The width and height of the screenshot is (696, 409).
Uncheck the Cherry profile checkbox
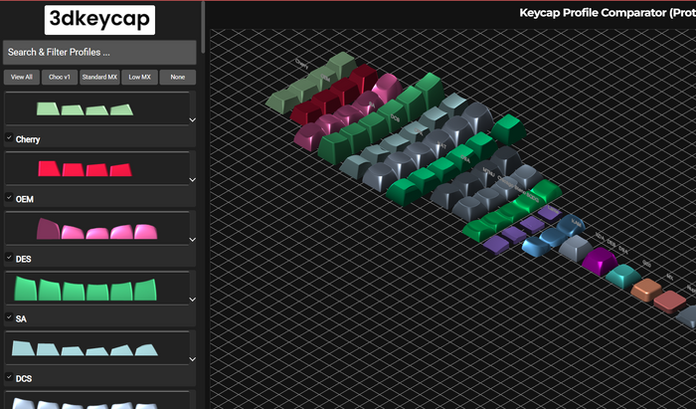9,137
